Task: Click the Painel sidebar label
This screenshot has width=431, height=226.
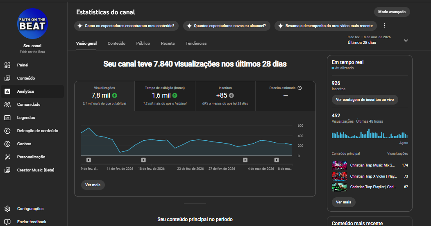Action: pos(23,65)
